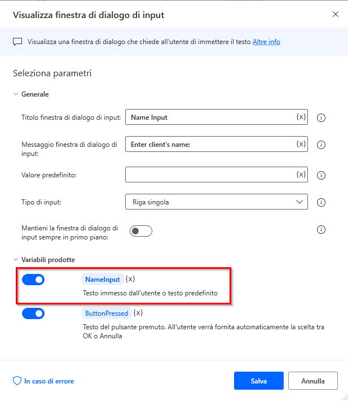This screenshot has height=401, width=348.
Task: Click the variable {x} icon in the title field
Action: click(x=301, y=117)
